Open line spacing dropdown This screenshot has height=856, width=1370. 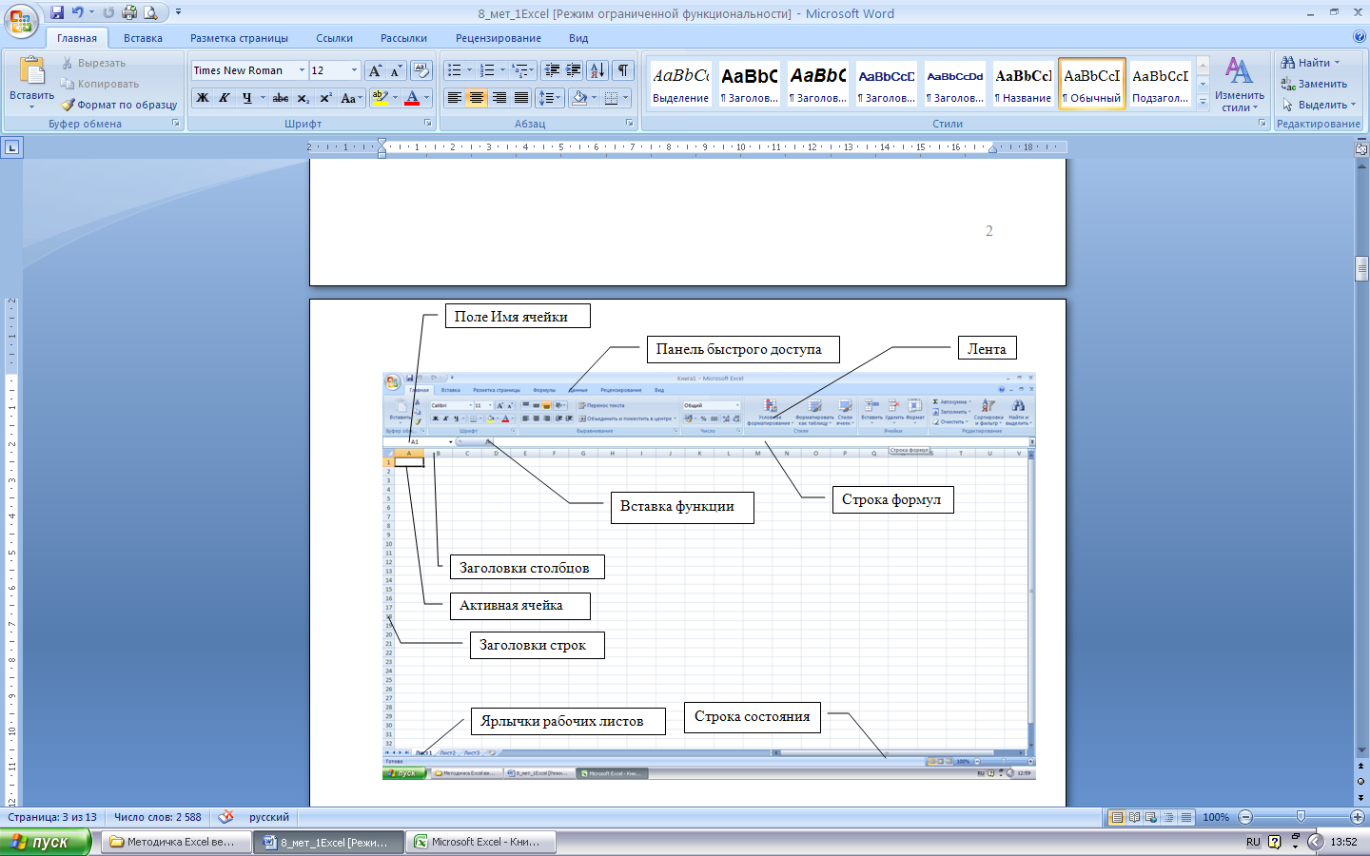point(550,98)
